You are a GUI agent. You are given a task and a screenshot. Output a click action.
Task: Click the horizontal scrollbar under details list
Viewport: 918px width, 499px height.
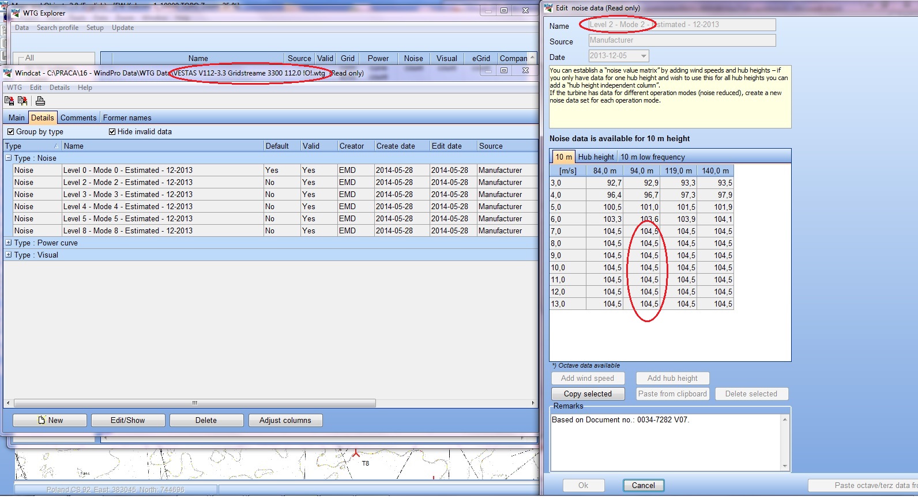pos(194,403)
